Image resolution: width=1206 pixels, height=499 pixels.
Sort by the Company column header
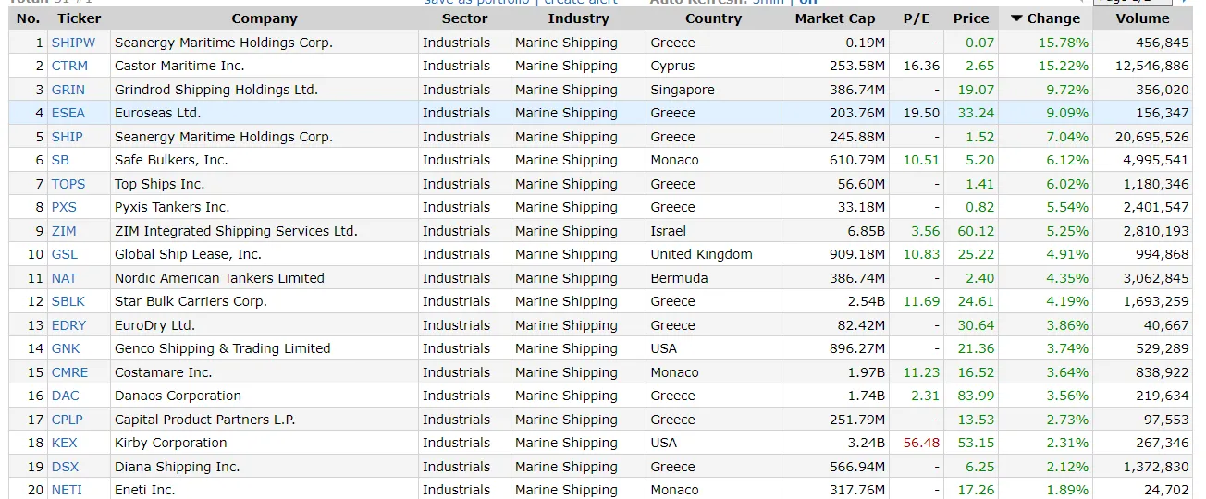tap(265, 18)
